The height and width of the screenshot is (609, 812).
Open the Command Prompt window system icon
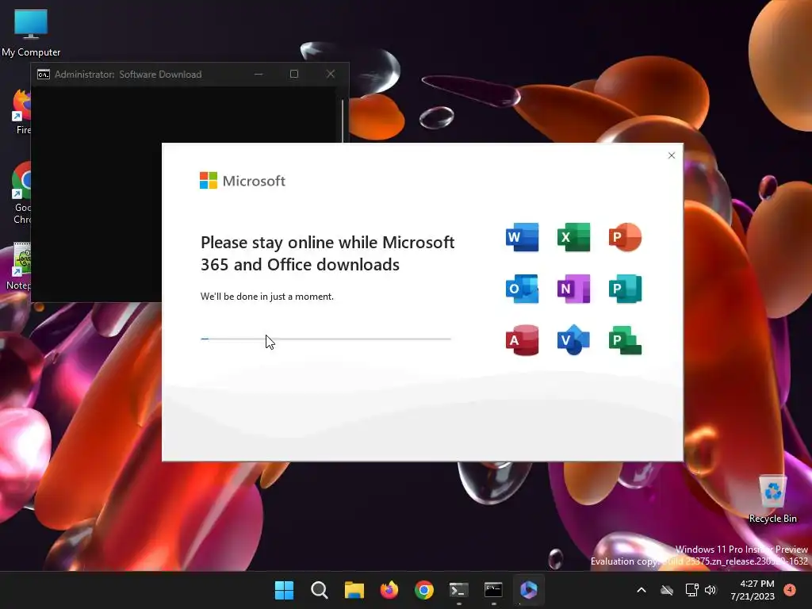pyautogui.click(x=44, y=74)
